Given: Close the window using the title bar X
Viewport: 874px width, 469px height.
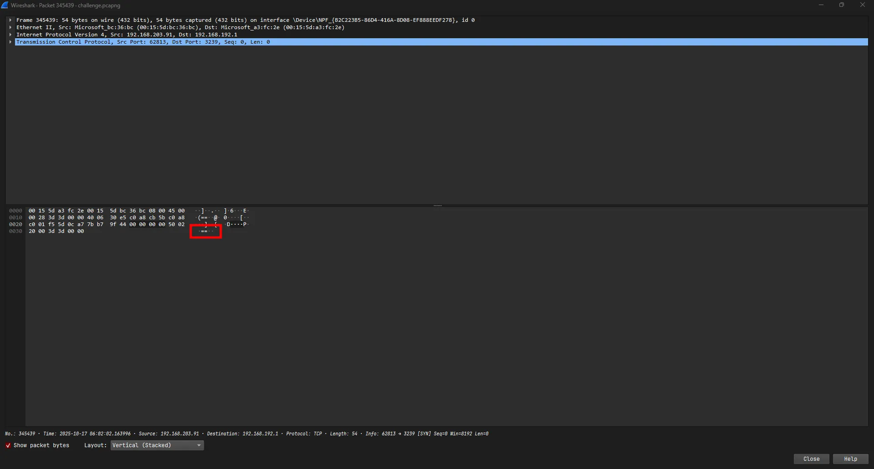Looking at the screenshot, I should point(862,5).
